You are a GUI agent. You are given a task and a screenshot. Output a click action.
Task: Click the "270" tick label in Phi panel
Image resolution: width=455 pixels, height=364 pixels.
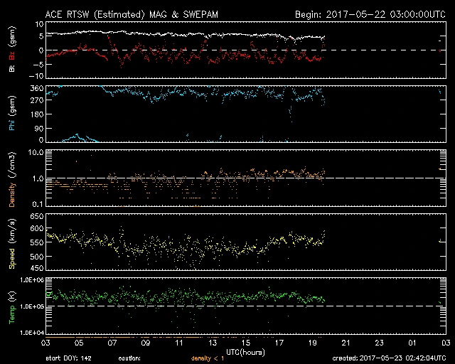click(x=37, y=100)
